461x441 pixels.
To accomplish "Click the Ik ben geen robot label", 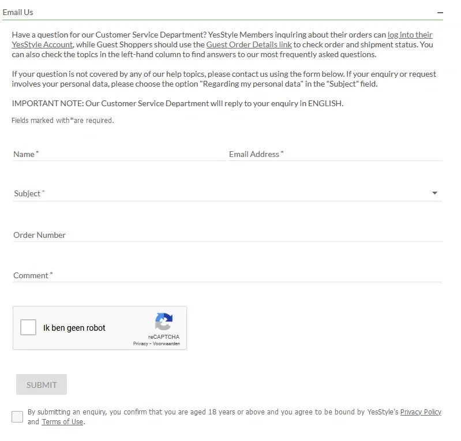I will point(74,328).
